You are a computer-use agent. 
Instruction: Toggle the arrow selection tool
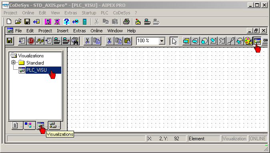(174, 41)
